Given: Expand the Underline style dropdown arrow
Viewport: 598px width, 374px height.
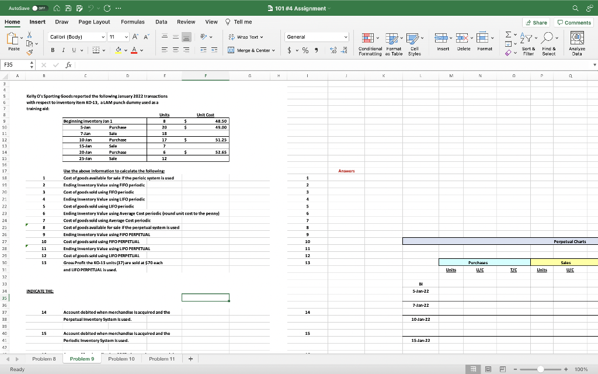Looking at the screenshot, I should click(82, 50).
